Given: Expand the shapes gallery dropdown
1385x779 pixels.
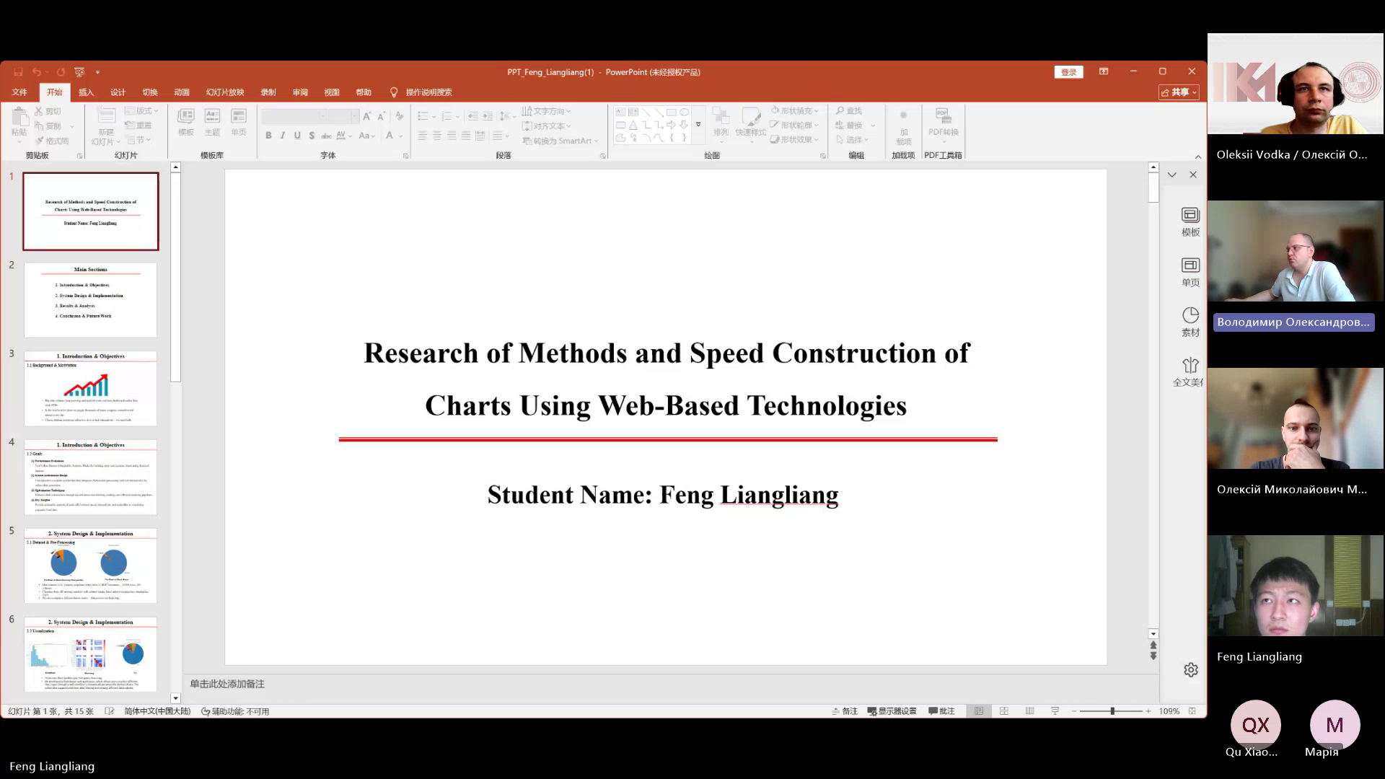Looking at the screenshot, I should tap(698, 125).
